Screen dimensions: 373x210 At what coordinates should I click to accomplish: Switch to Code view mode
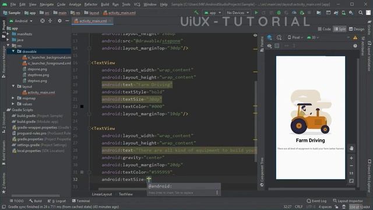(324, 29)
